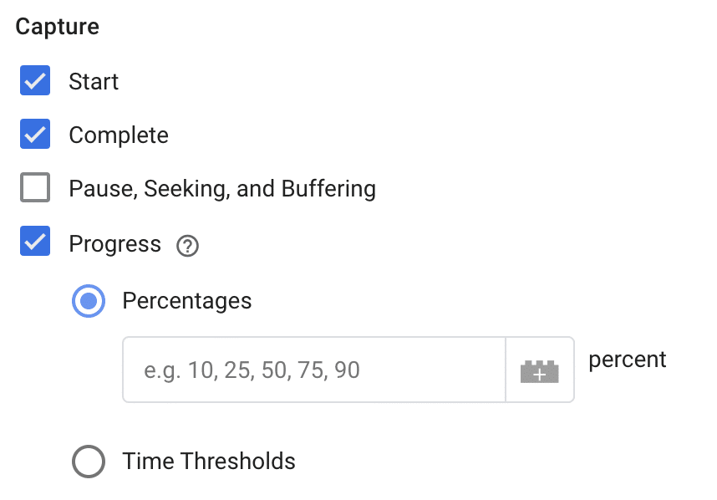Click the question mark beside Progress

click(x=188, y=247)
